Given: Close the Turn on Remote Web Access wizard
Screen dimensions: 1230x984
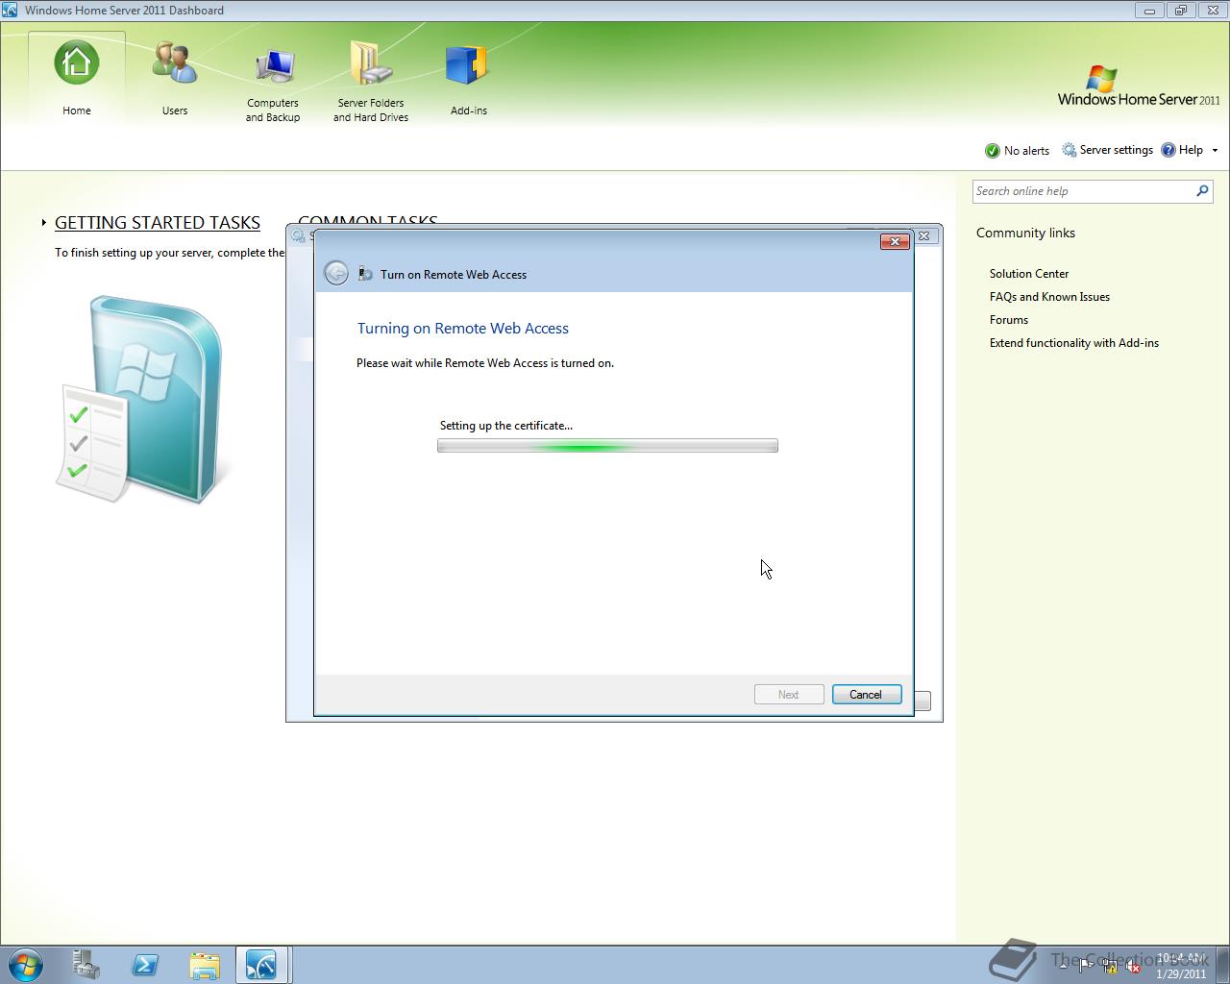Looking at the screenshot, I should point(895,241).
